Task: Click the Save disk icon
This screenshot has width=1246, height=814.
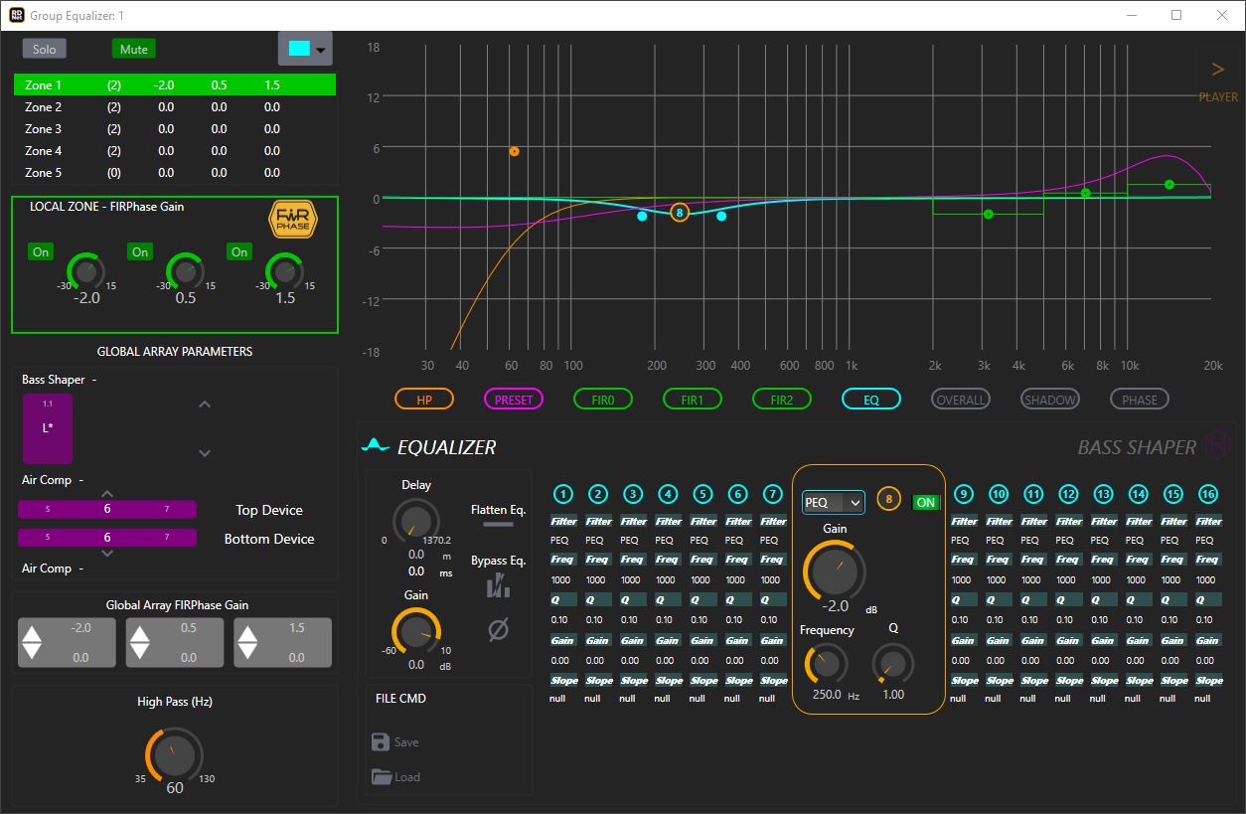Action: 381,741
